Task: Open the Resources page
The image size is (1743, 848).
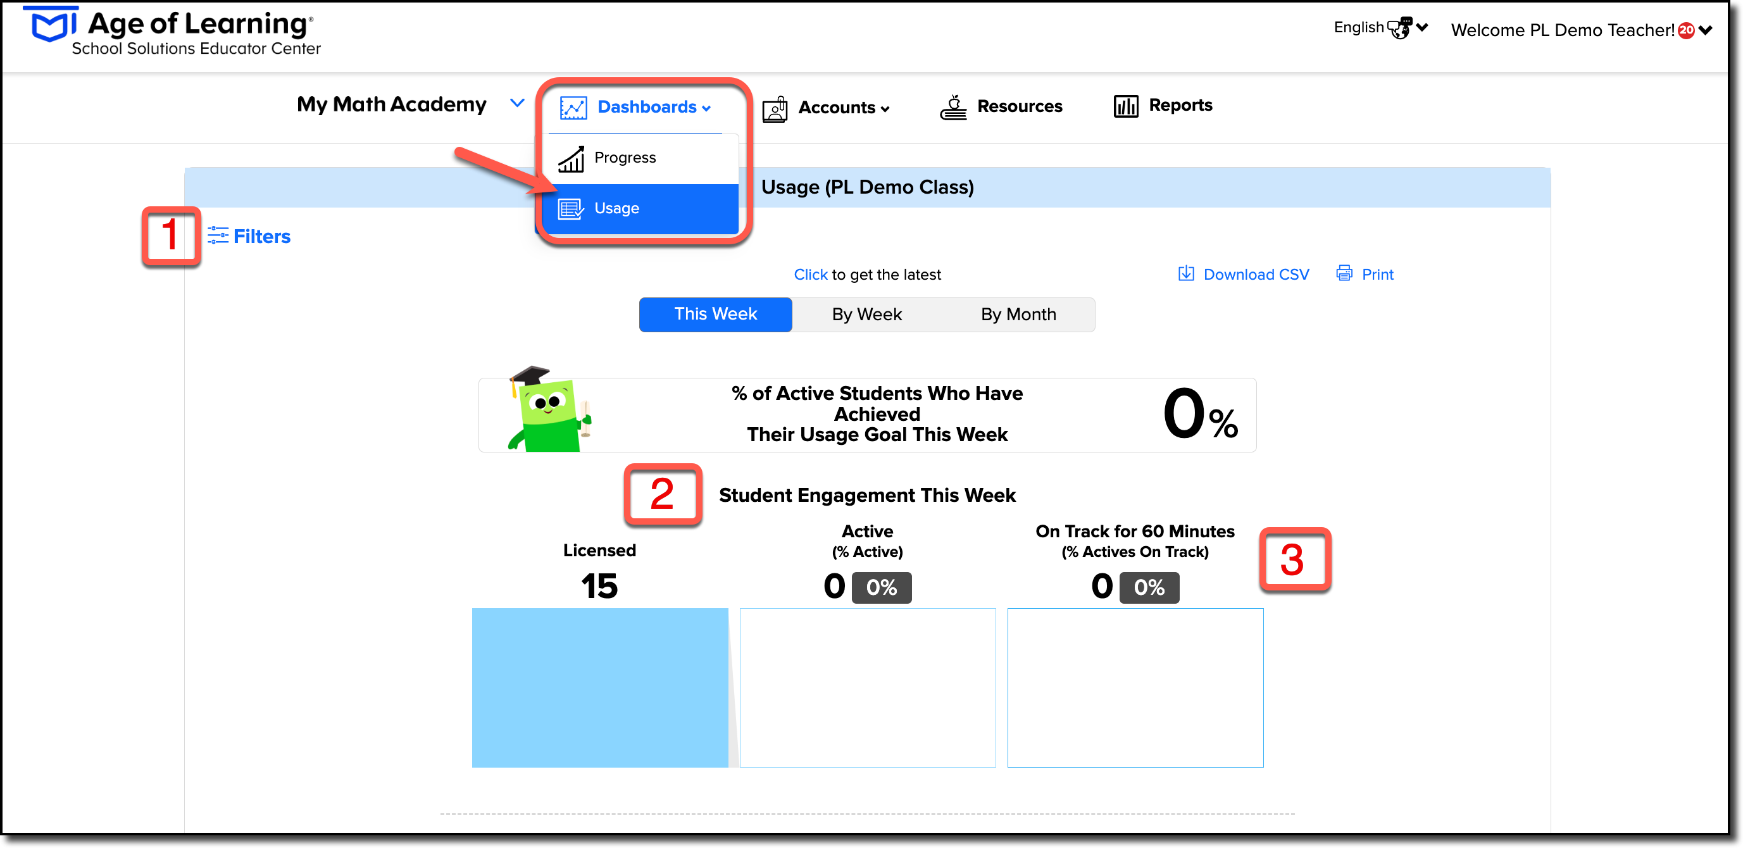Action: click(x=1001, y=107)
